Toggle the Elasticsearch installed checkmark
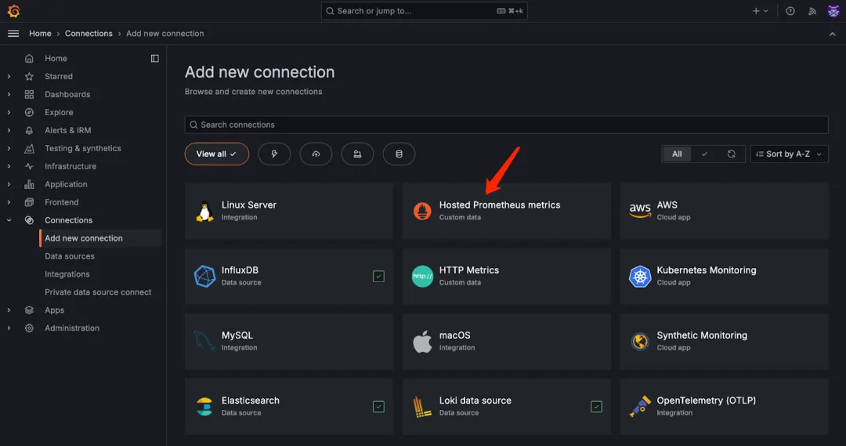Screen dimensions: 846x446 coord(379,407)
